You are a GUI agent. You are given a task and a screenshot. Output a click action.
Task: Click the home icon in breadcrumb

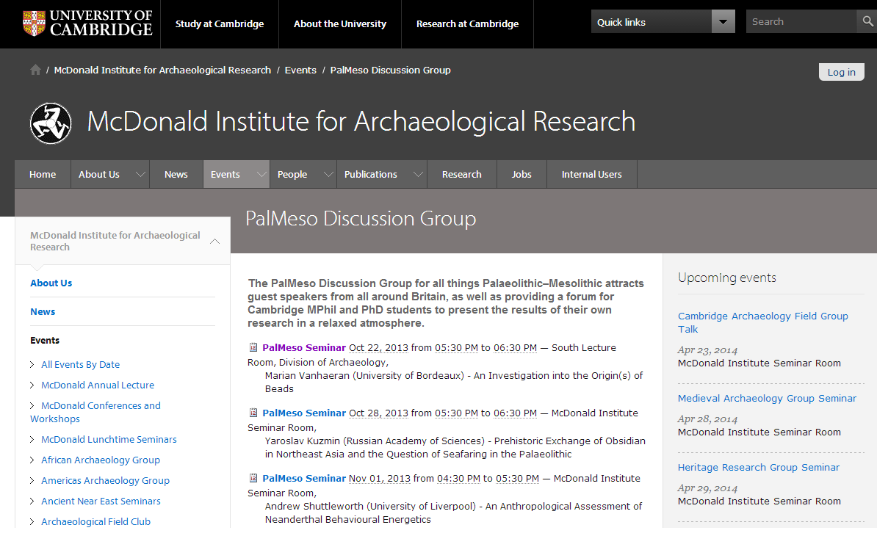point(35,70)
